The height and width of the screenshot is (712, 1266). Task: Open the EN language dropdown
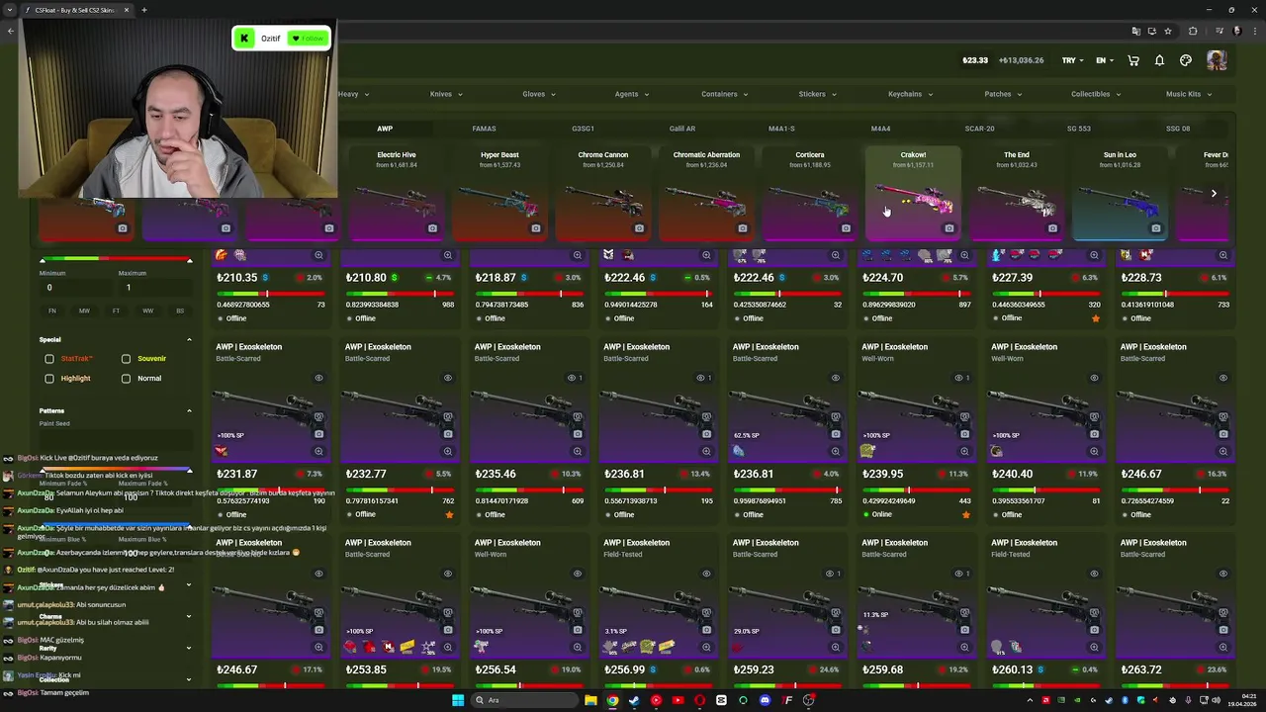1104,60
